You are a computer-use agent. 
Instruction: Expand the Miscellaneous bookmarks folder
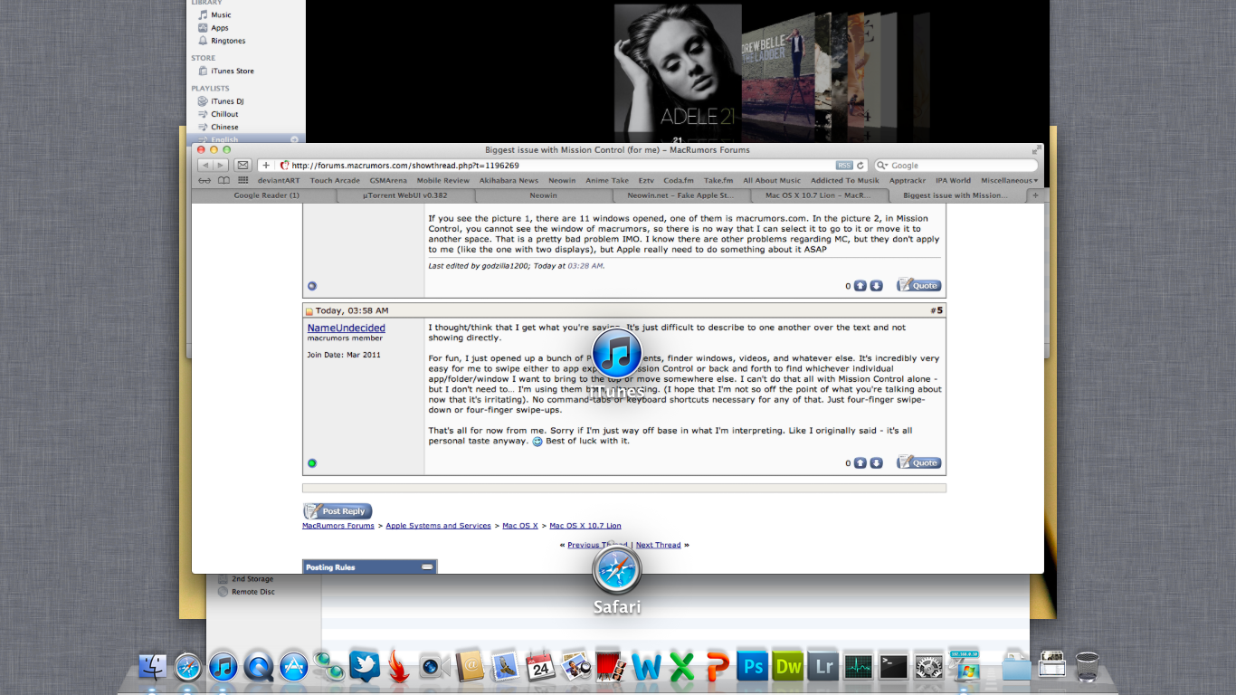point(1009,180)
